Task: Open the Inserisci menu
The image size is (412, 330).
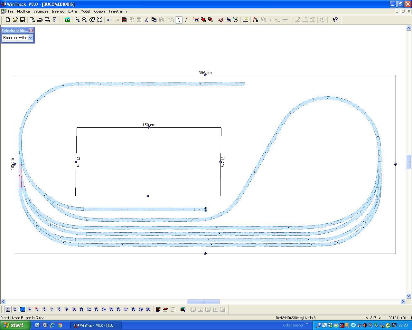Action: 58,11
